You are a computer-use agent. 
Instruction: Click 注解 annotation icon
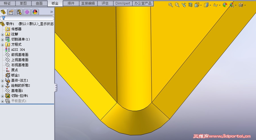click(x=7, y=34)
